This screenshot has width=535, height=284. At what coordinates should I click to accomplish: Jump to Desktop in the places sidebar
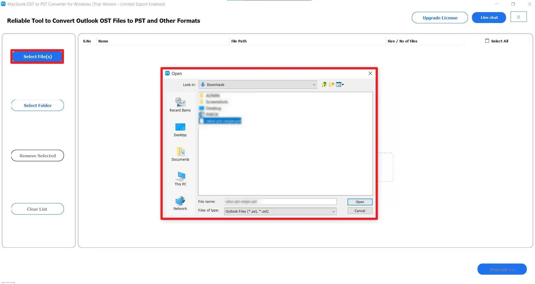coord(180,130)
